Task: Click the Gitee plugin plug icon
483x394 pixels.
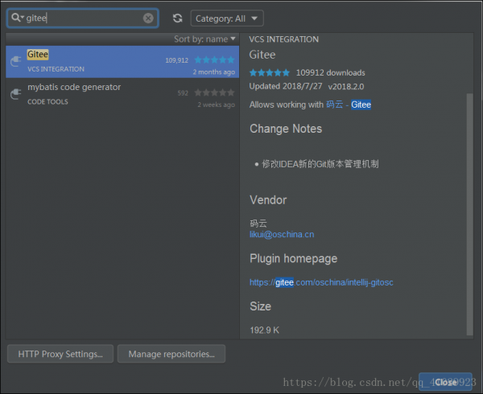Action: click(14, 61)
